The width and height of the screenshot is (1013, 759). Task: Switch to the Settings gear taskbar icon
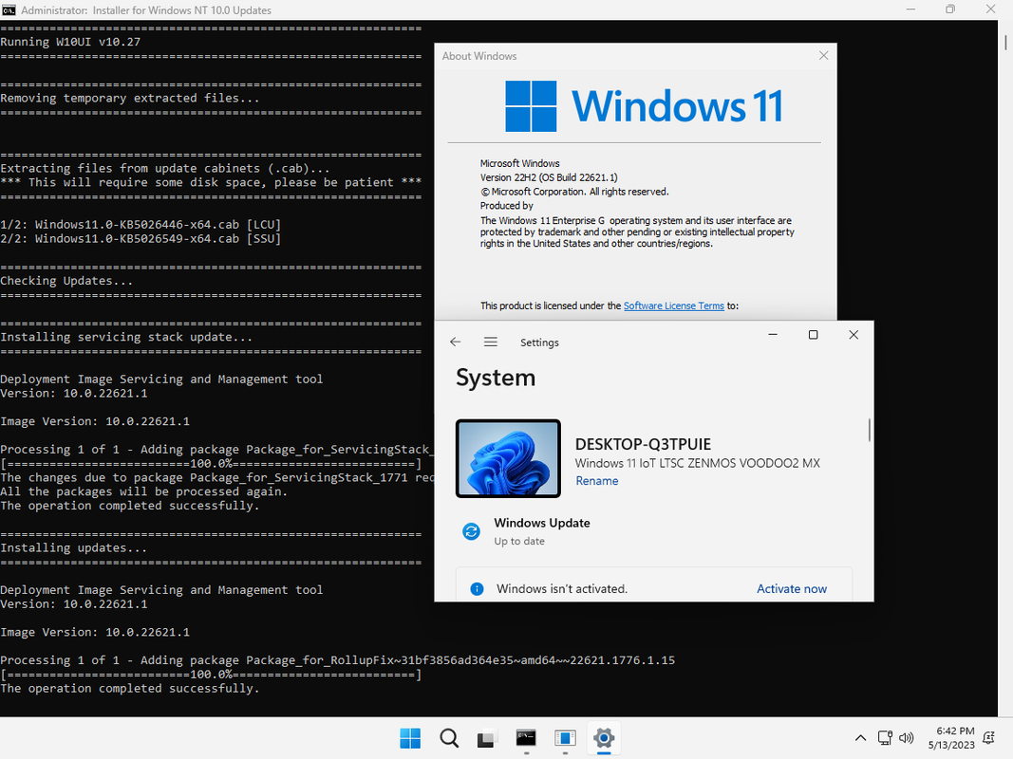pos(604,738)
